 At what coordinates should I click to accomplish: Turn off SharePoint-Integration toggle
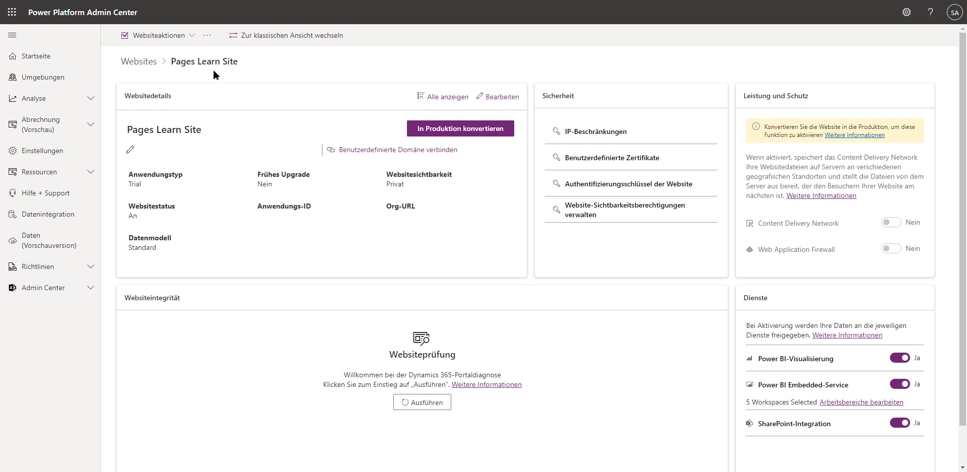(x=900, y=423)
